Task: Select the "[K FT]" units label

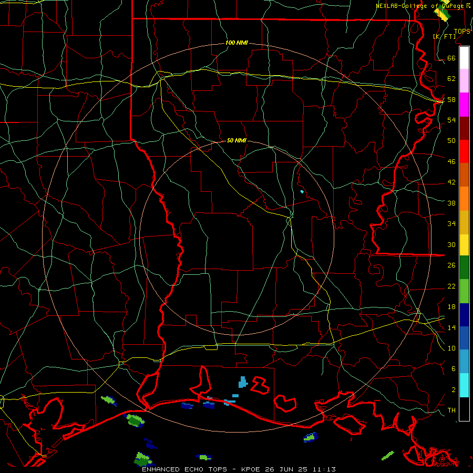Action: click(444, 36)
